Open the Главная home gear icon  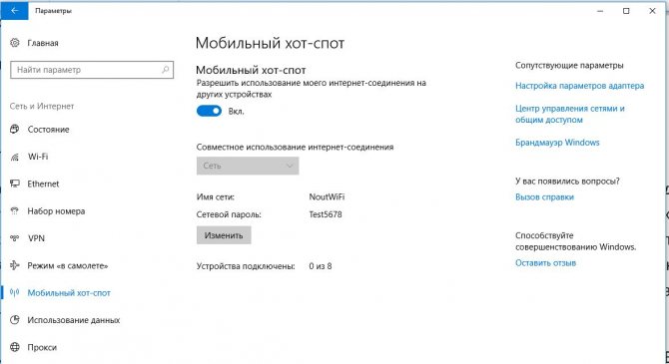pyautogui.click(x=15, y=43)
